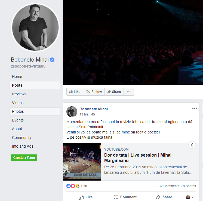Image resolution: width=203 pixels, height=201 pixels.
Task: Like the Bobonete Mihai page
Action: pos(75,92)
